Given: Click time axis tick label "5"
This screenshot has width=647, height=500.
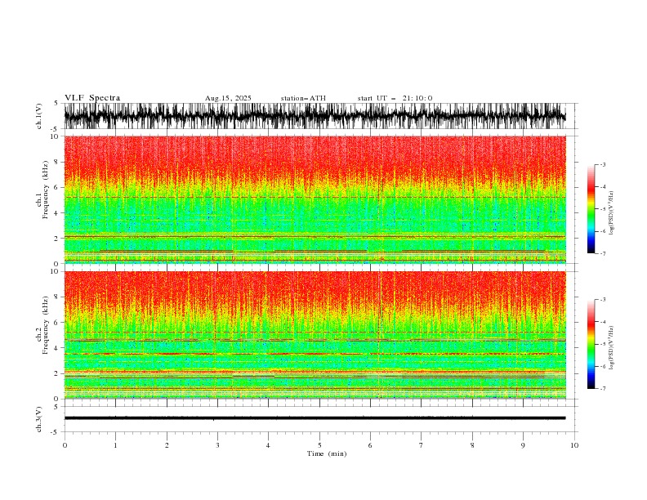Looking at the screenshot, I should tap(319, 445).
